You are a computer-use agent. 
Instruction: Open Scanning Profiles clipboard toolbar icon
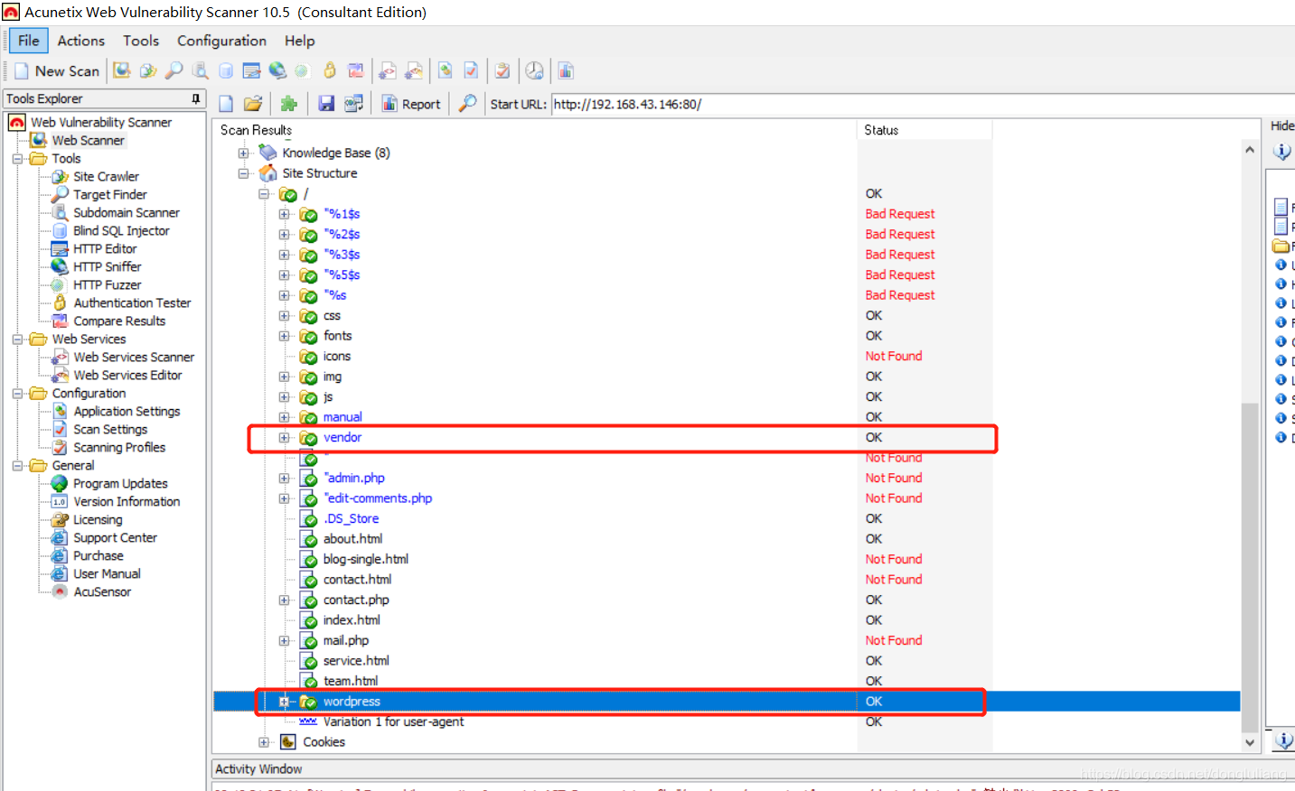[503, 70]
